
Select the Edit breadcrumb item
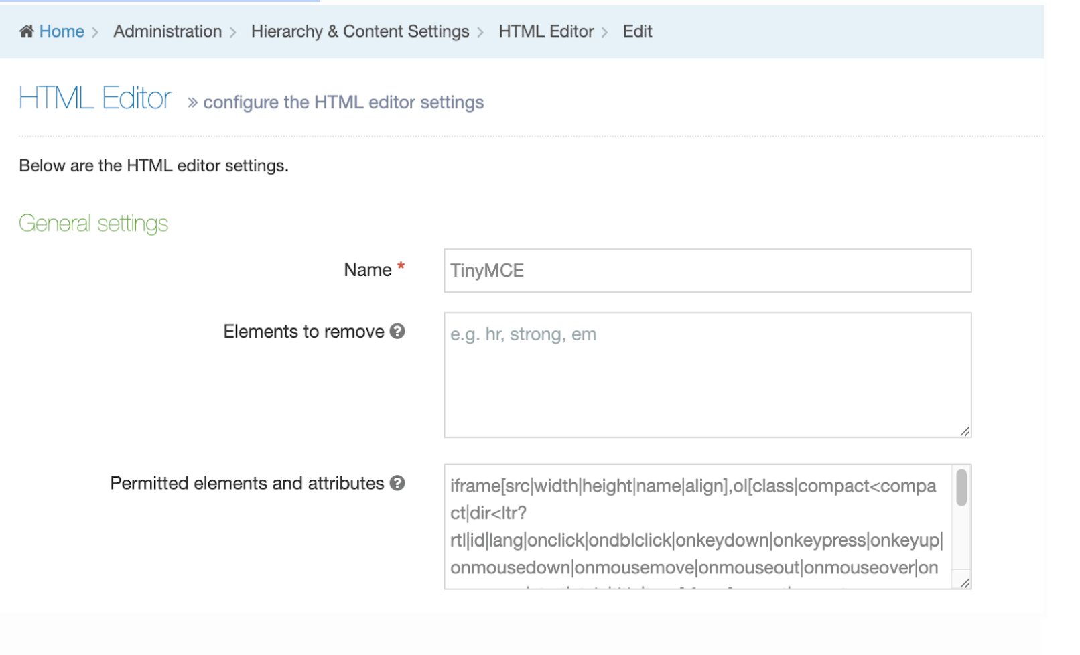637,31
